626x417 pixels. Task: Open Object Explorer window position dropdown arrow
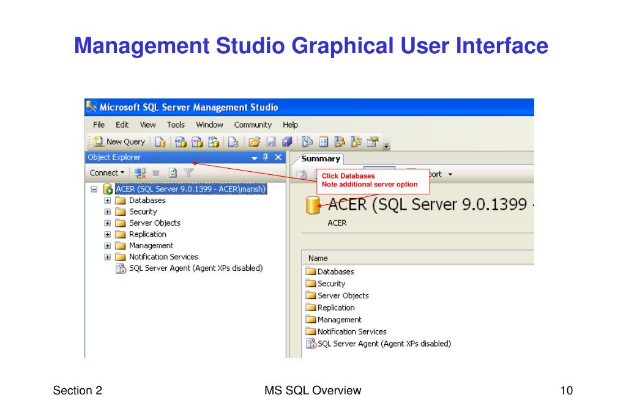tap(255, 158)
